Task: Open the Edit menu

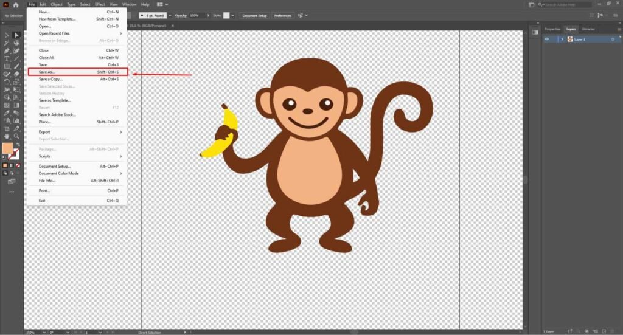Action: 43,4
